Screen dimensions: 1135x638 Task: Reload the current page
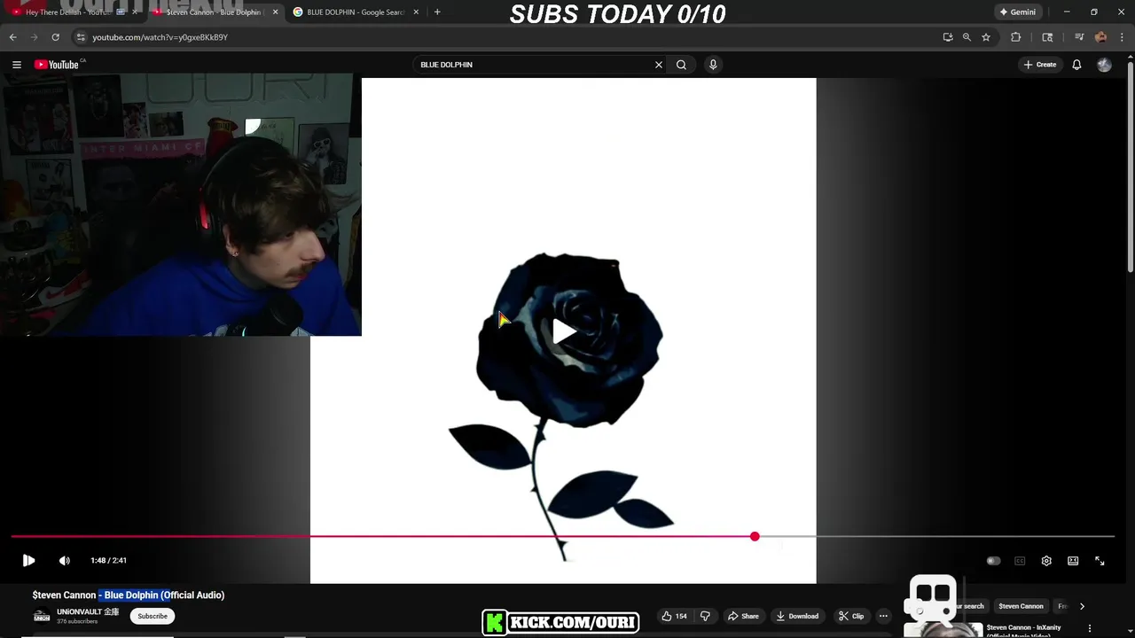coord(55,37)
